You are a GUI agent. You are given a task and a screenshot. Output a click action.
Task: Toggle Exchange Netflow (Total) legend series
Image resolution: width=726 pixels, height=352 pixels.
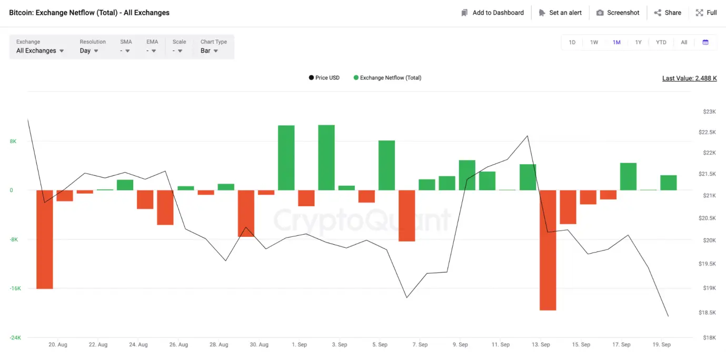tap(387, 78)
